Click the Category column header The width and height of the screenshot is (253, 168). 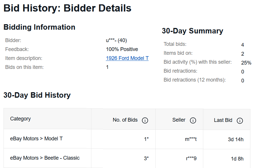tap(20, 119)
